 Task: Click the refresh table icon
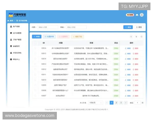point(131,37)
